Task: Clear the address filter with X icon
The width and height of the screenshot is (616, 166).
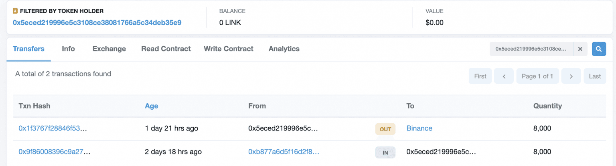Action: tap(580, 49)
